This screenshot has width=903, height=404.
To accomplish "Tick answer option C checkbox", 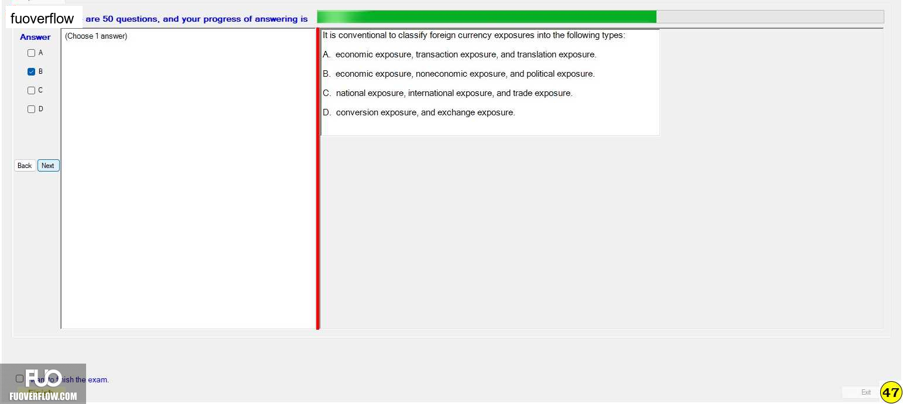I will (x=32, y=91).
